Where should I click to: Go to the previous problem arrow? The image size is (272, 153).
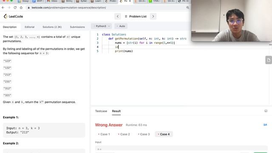coord(118,16)
